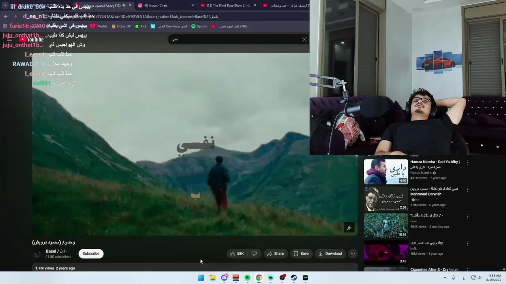Subscribe to the Basel channel
This screenshot has width=506, height=284.
pos(91,254)
